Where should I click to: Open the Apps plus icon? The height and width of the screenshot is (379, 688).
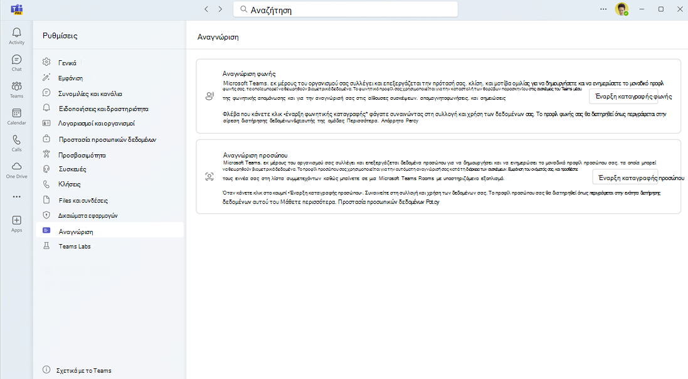(x=17, y=223)
